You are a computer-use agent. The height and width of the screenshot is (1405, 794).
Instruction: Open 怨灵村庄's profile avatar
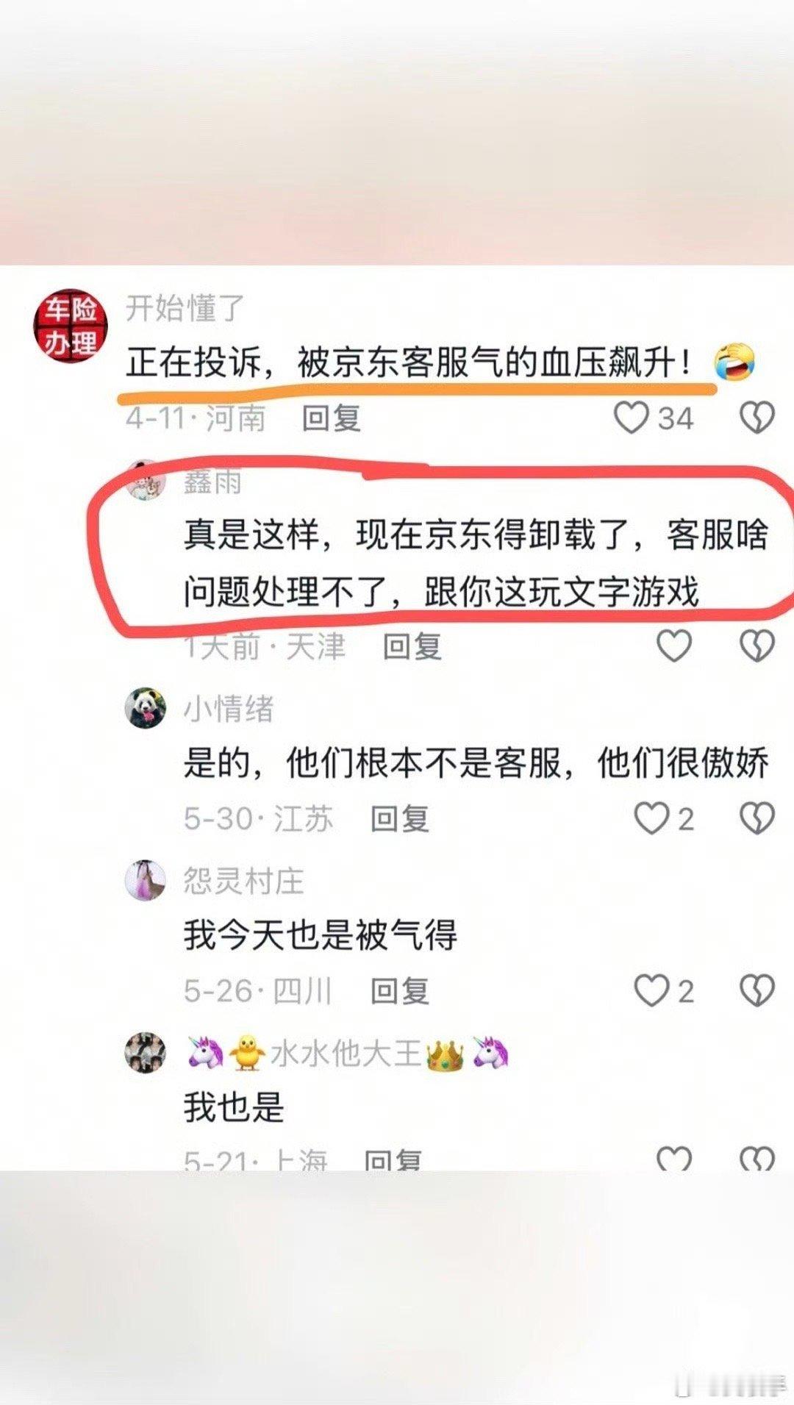tap(146, 880)
